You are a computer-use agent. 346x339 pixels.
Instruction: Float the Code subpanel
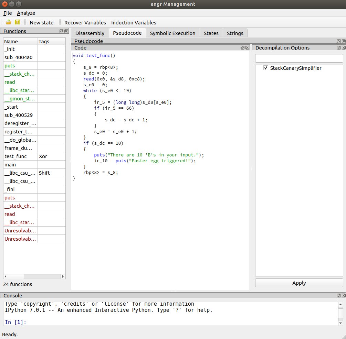pyautogui.click(x=242, y=47)
